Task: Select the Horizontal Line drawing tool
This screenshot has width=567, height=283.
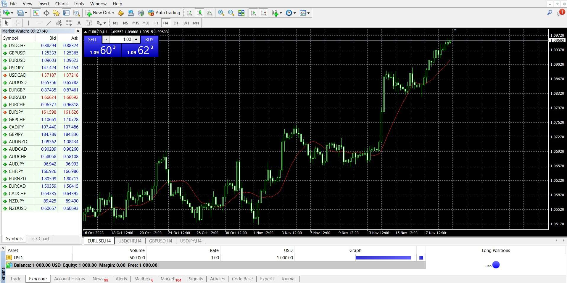Action: tap(39, 23)
